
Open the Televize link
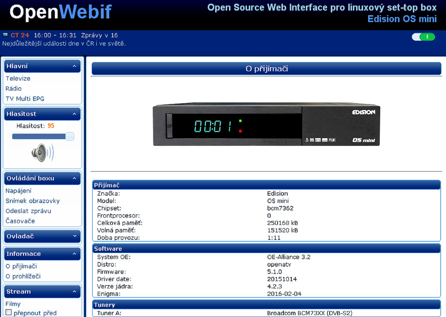coord(18,78)
